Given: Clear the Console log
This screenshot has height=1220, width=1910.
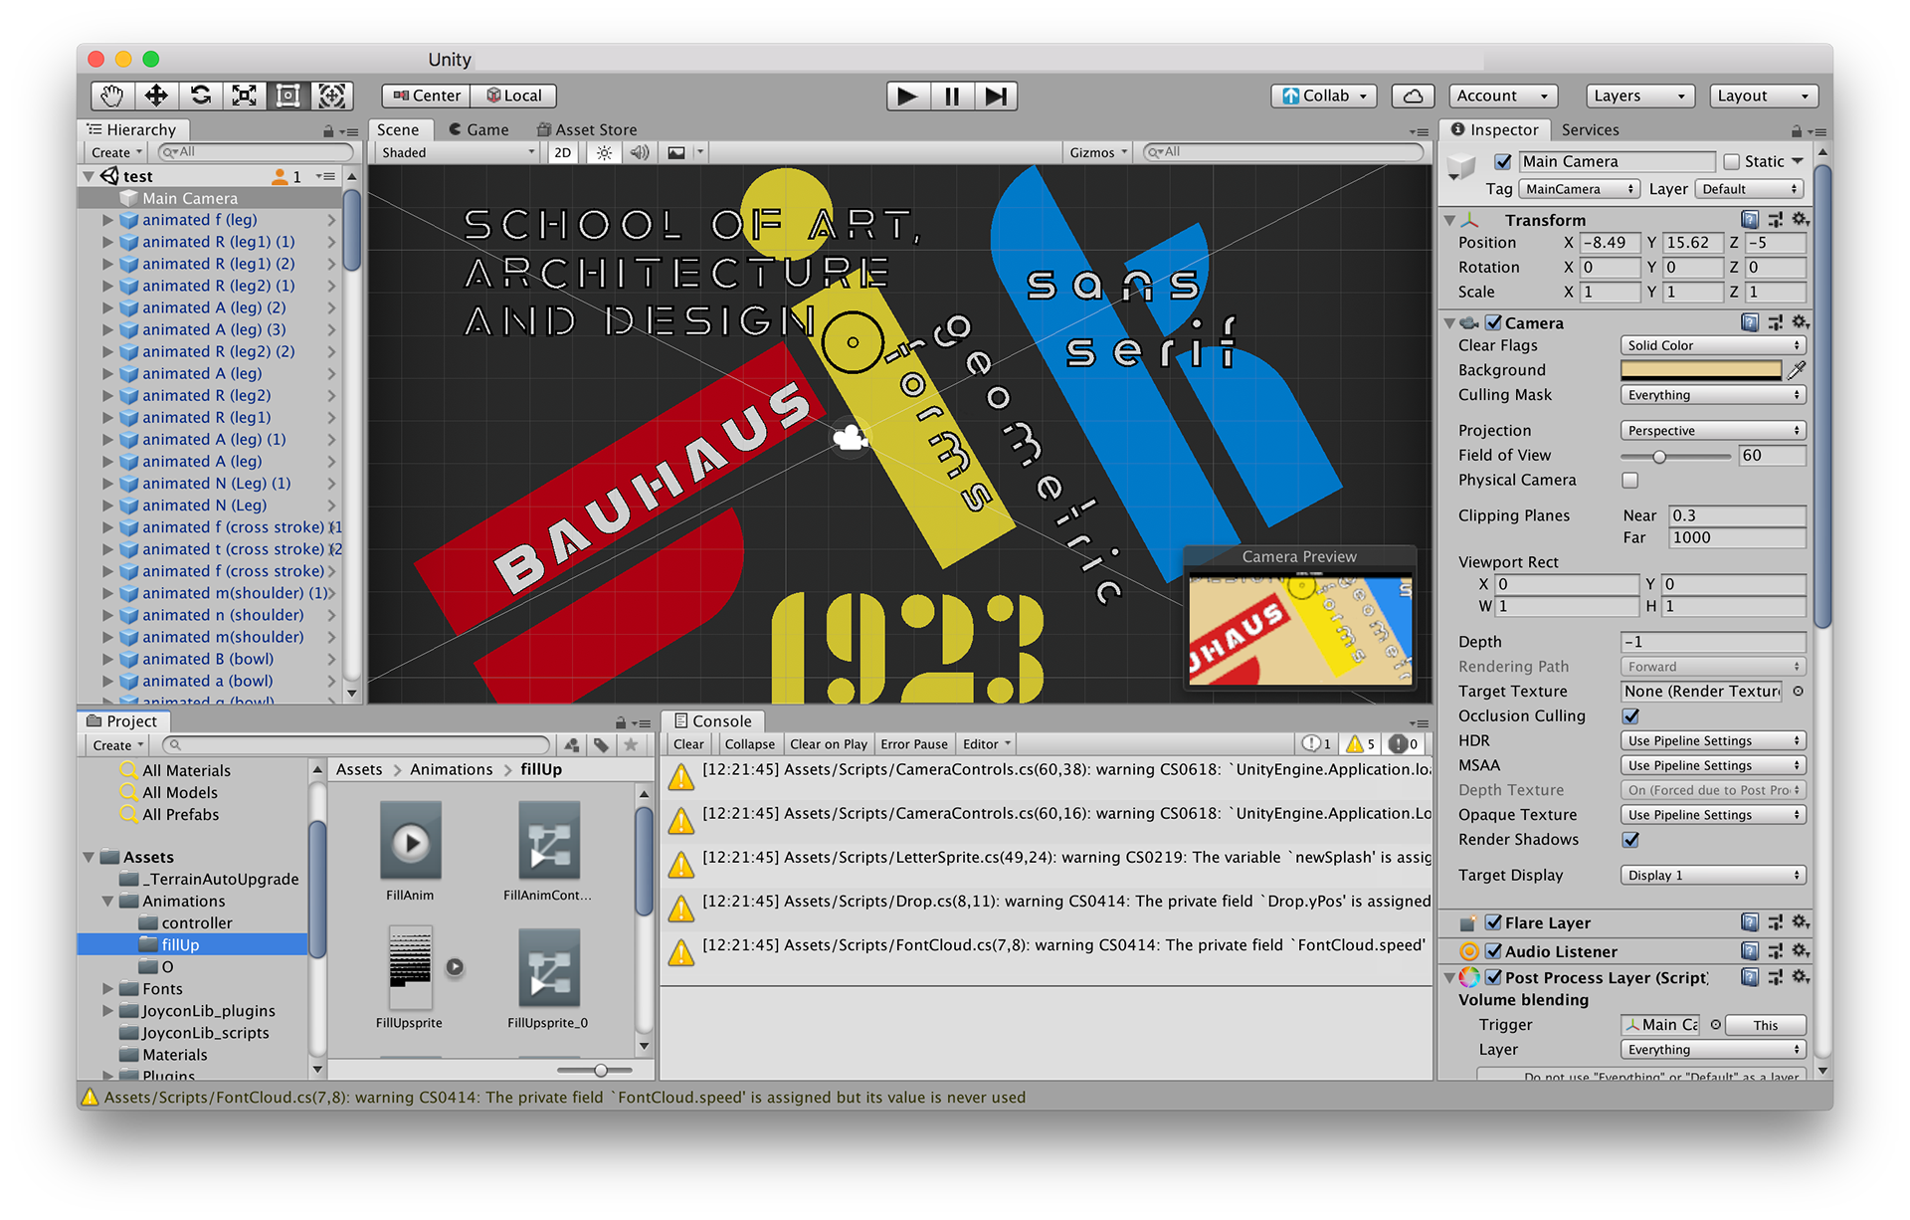Looking at the screenshot, I should pos(688,744).
